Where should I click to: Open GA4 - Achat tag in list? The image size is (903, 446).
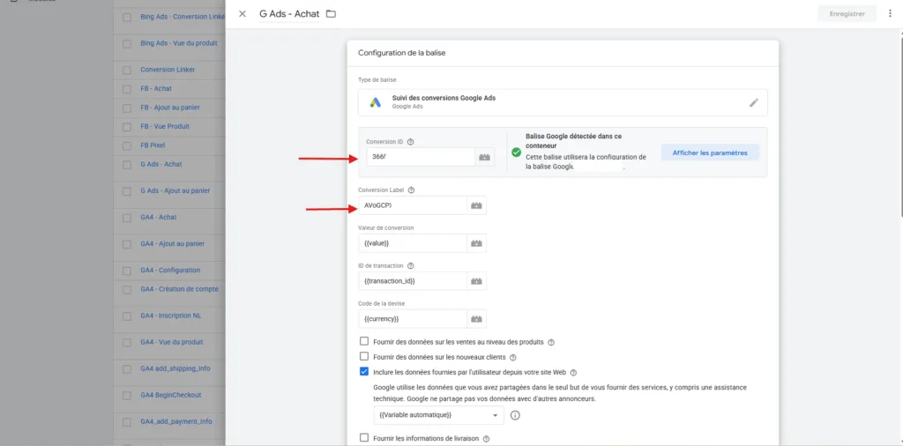(159, 217)
